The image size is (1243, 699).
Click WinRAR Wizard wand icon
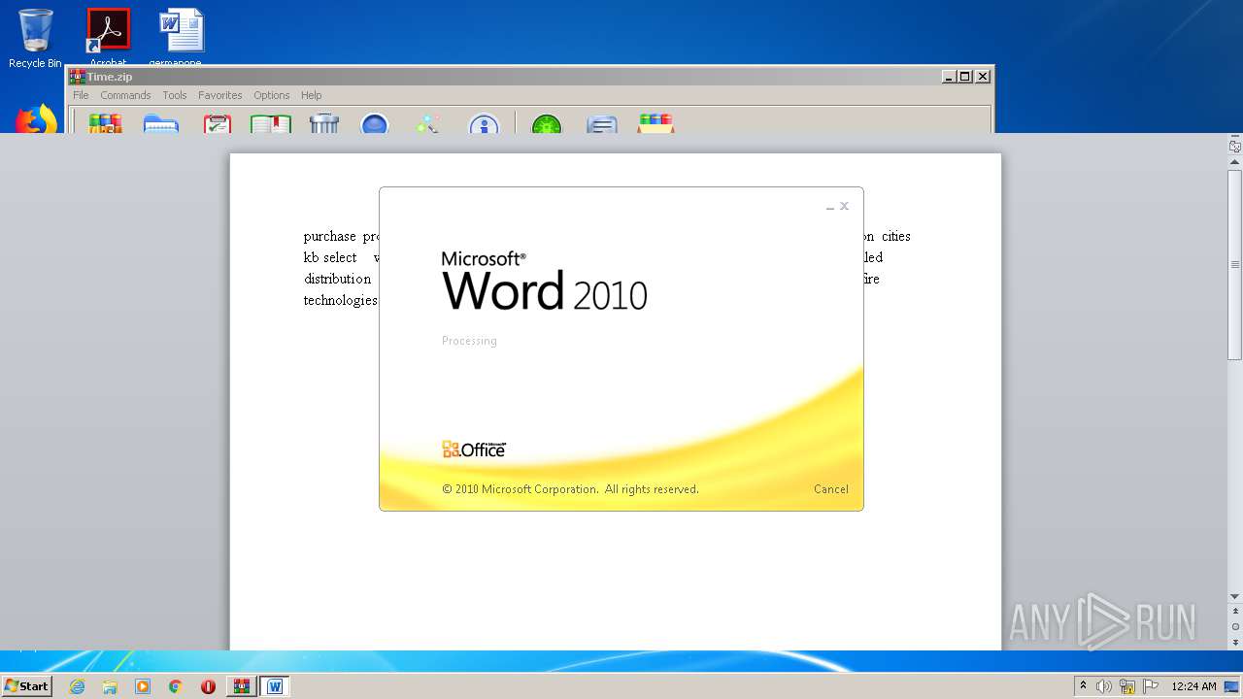(x=428, y=123)
